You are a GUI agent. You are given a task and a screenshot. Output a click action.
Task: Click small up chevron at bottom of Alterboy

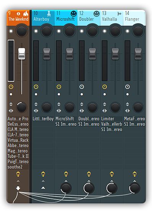point(43,181)
